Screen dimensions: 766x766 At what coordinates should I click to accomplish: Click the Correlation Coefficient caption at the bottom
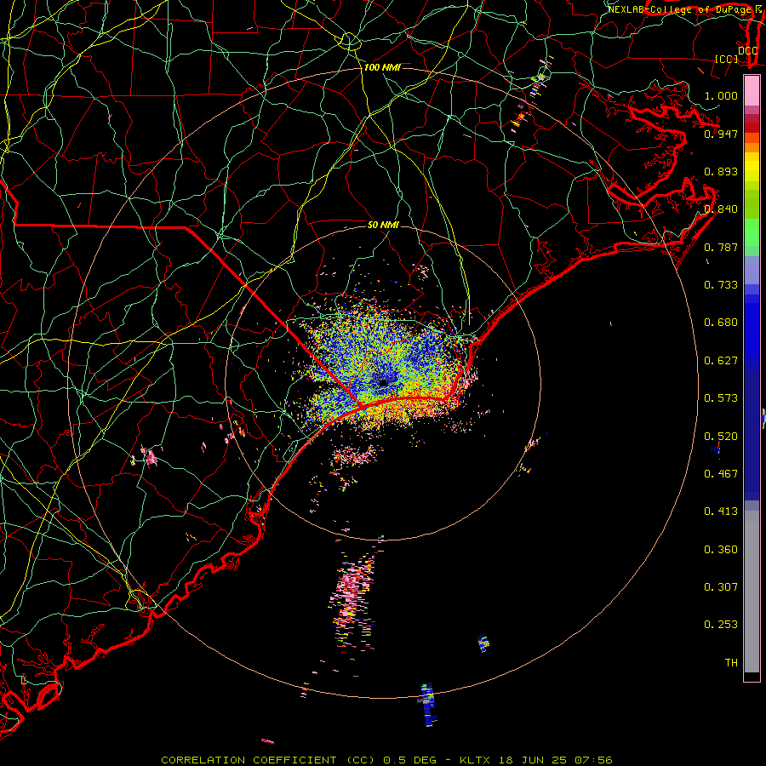pos(386,760)
